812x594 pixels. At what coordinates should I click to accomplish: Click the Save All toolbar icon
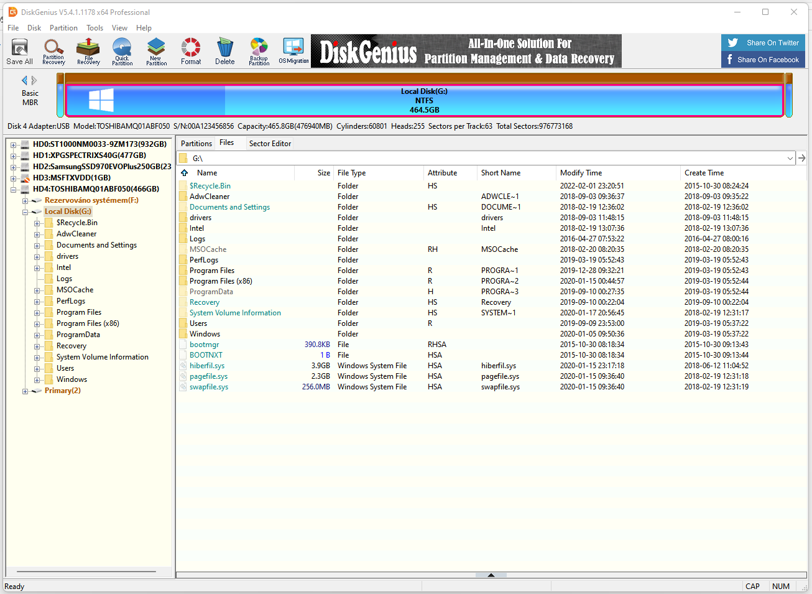(x=19, y=51)
